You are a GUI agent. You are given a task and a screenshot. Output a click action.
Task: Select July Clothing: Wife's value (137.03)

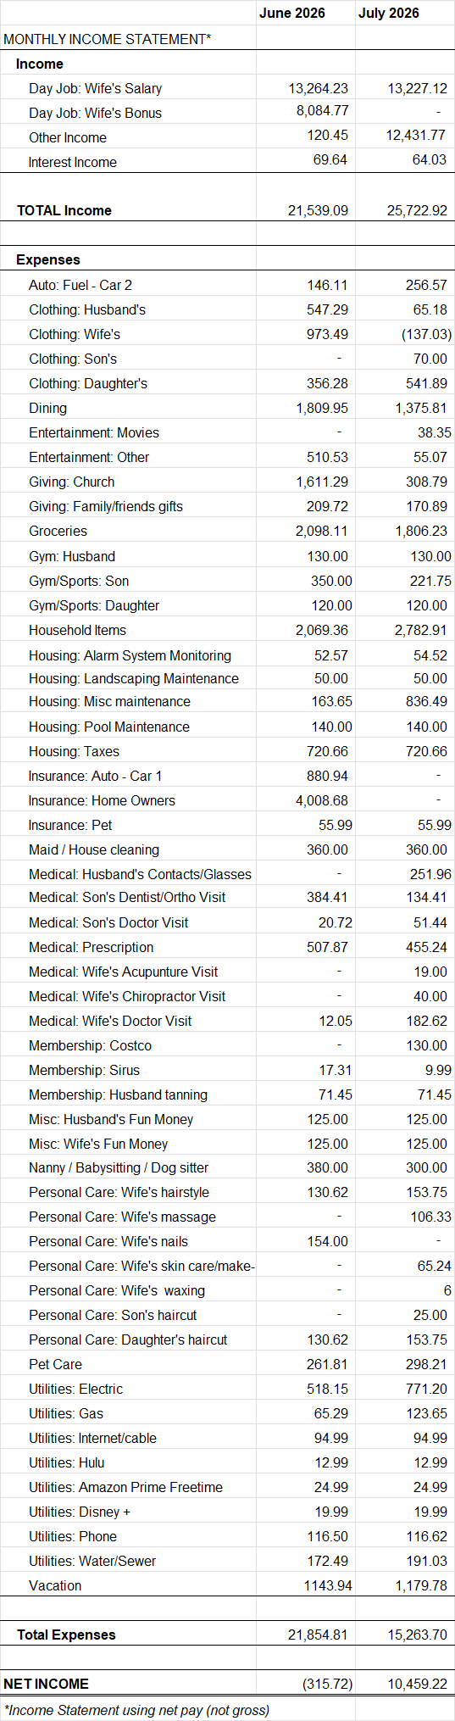click(426, 334)
